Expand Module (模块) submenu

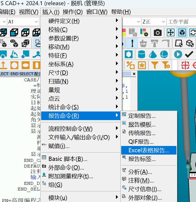pos(81,198)
